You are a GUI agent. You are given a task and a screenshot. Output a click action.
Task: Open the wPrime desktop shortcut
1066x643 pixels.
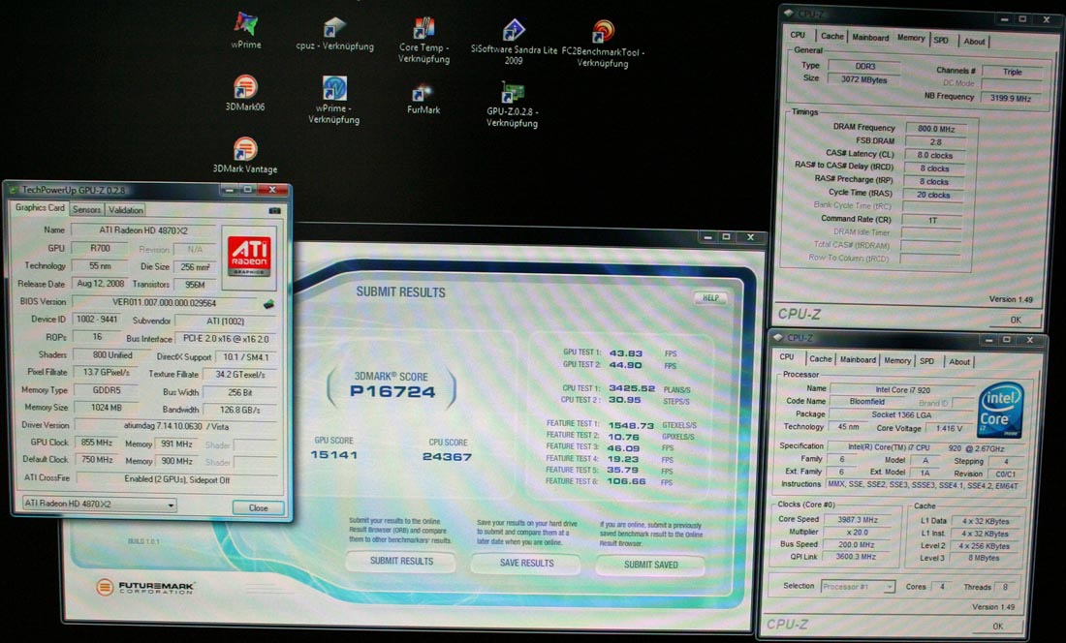pyautogui.click(x=245, y=31)
